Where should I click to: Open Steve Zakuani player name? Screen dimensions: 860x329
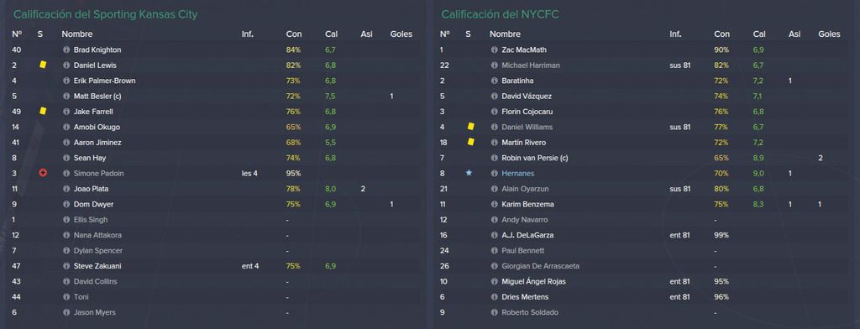pos(97,266)
